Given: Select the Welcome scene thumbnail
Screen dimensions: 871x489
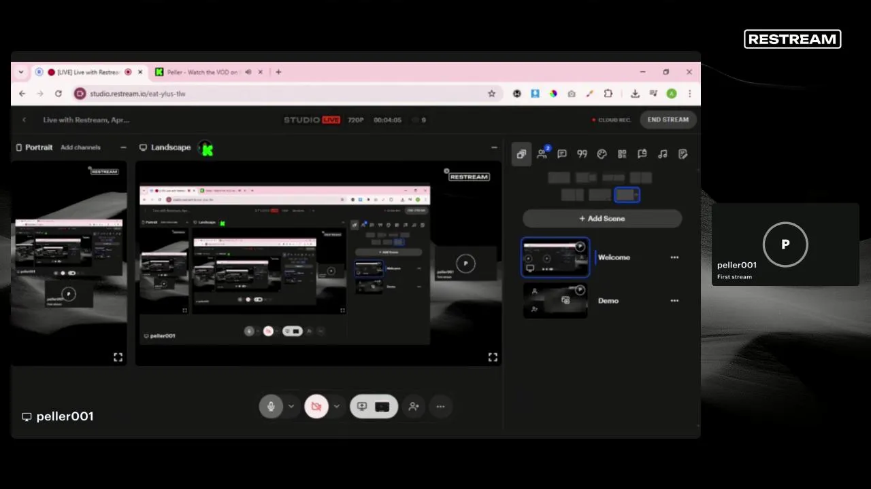Looking at the screenshot, I should 556,257.
